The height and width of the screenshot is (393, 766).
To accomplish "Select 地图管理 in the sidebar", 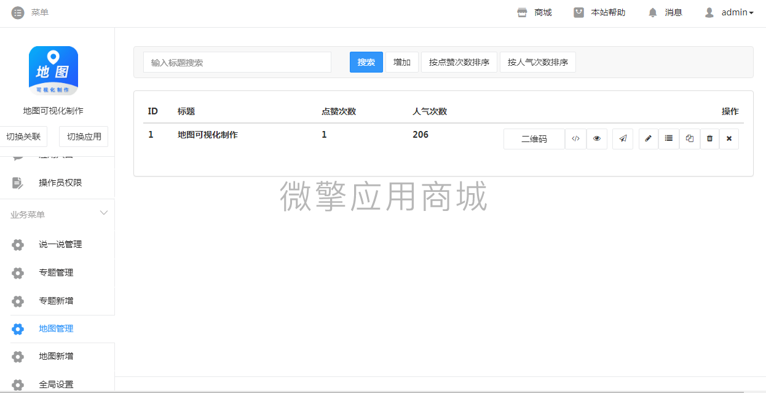I will pyautogui.click(x=56, y=329).
